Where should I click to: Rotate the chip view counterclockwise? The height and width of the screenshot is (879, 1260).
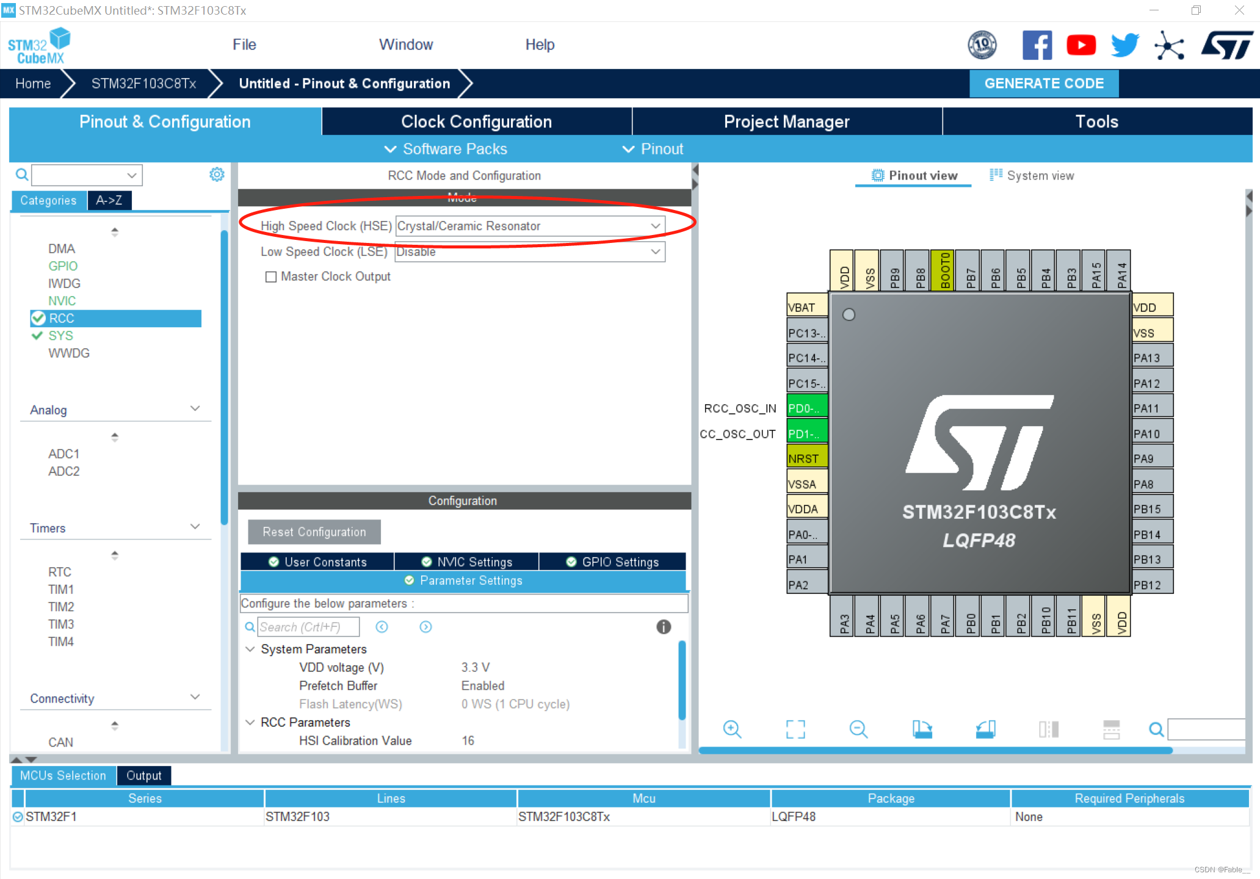coord(985,729)
